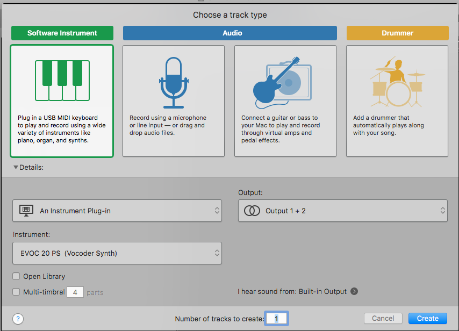
Task: Switch to the Software Instrument header tab
Action: tap(62, 33)
